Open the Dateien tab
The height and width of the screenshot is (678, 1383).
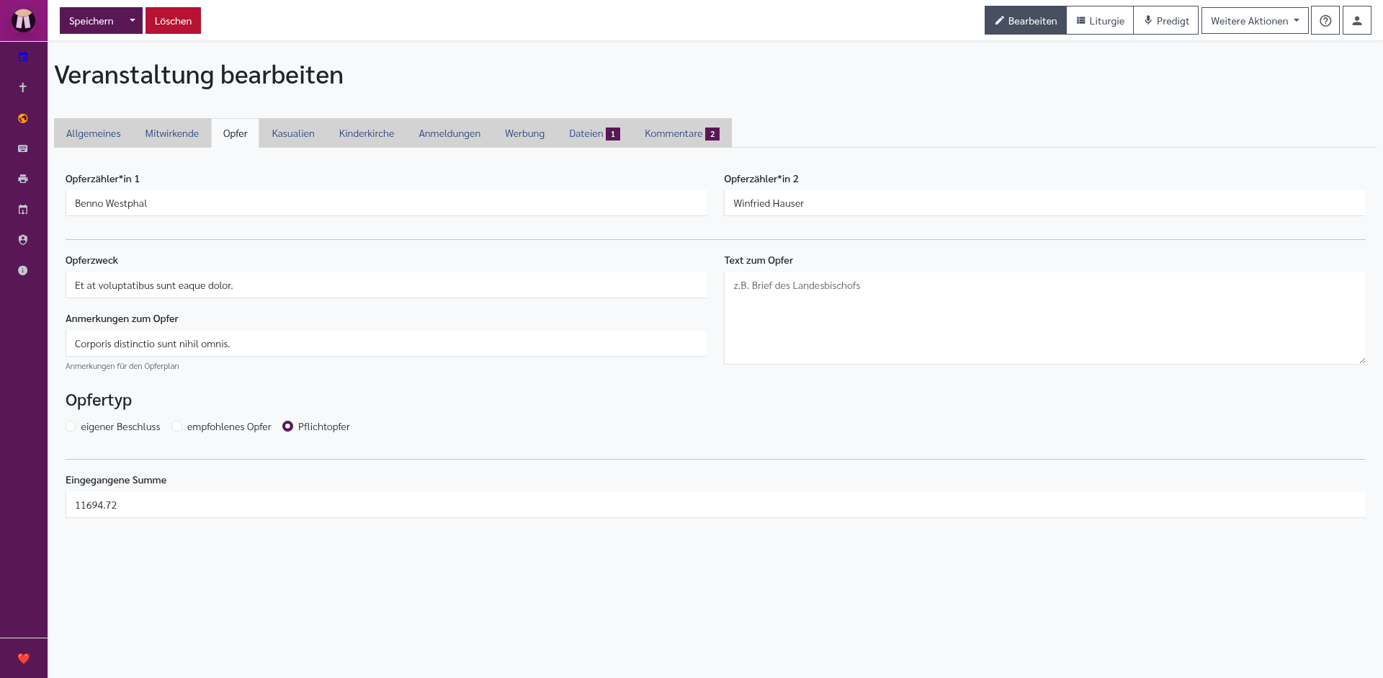click(x=594, y=133)
